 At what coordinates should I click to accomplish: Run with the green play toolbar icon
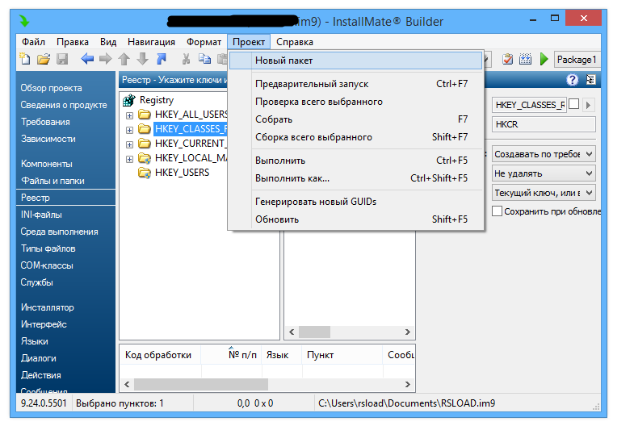(x=544, y=60)
